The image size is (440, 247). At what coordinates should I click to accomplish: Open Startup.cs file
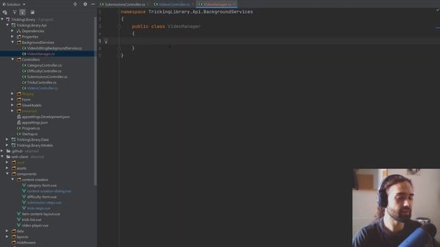pyautogui.click(x=30, y=134)
